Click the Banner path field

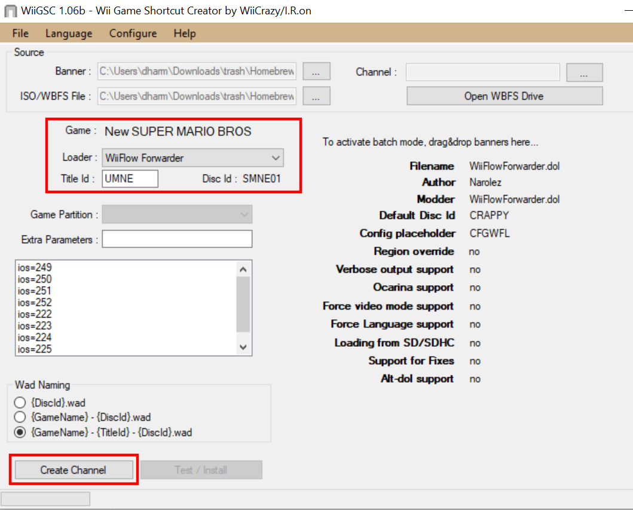[197, 72]
